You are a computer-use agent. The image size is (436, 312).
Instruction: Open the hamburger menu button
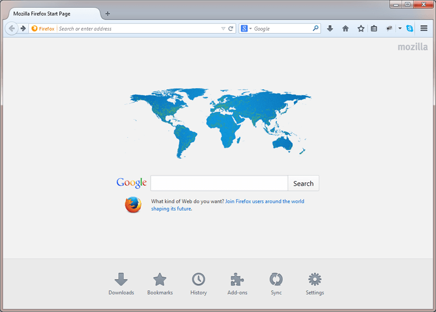coord(424,28)
